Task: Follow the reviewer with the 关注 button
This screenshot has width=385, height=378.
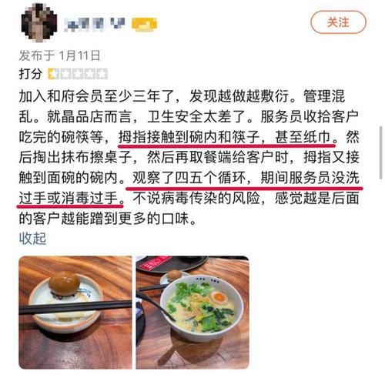Action: (x=338, y=22)
